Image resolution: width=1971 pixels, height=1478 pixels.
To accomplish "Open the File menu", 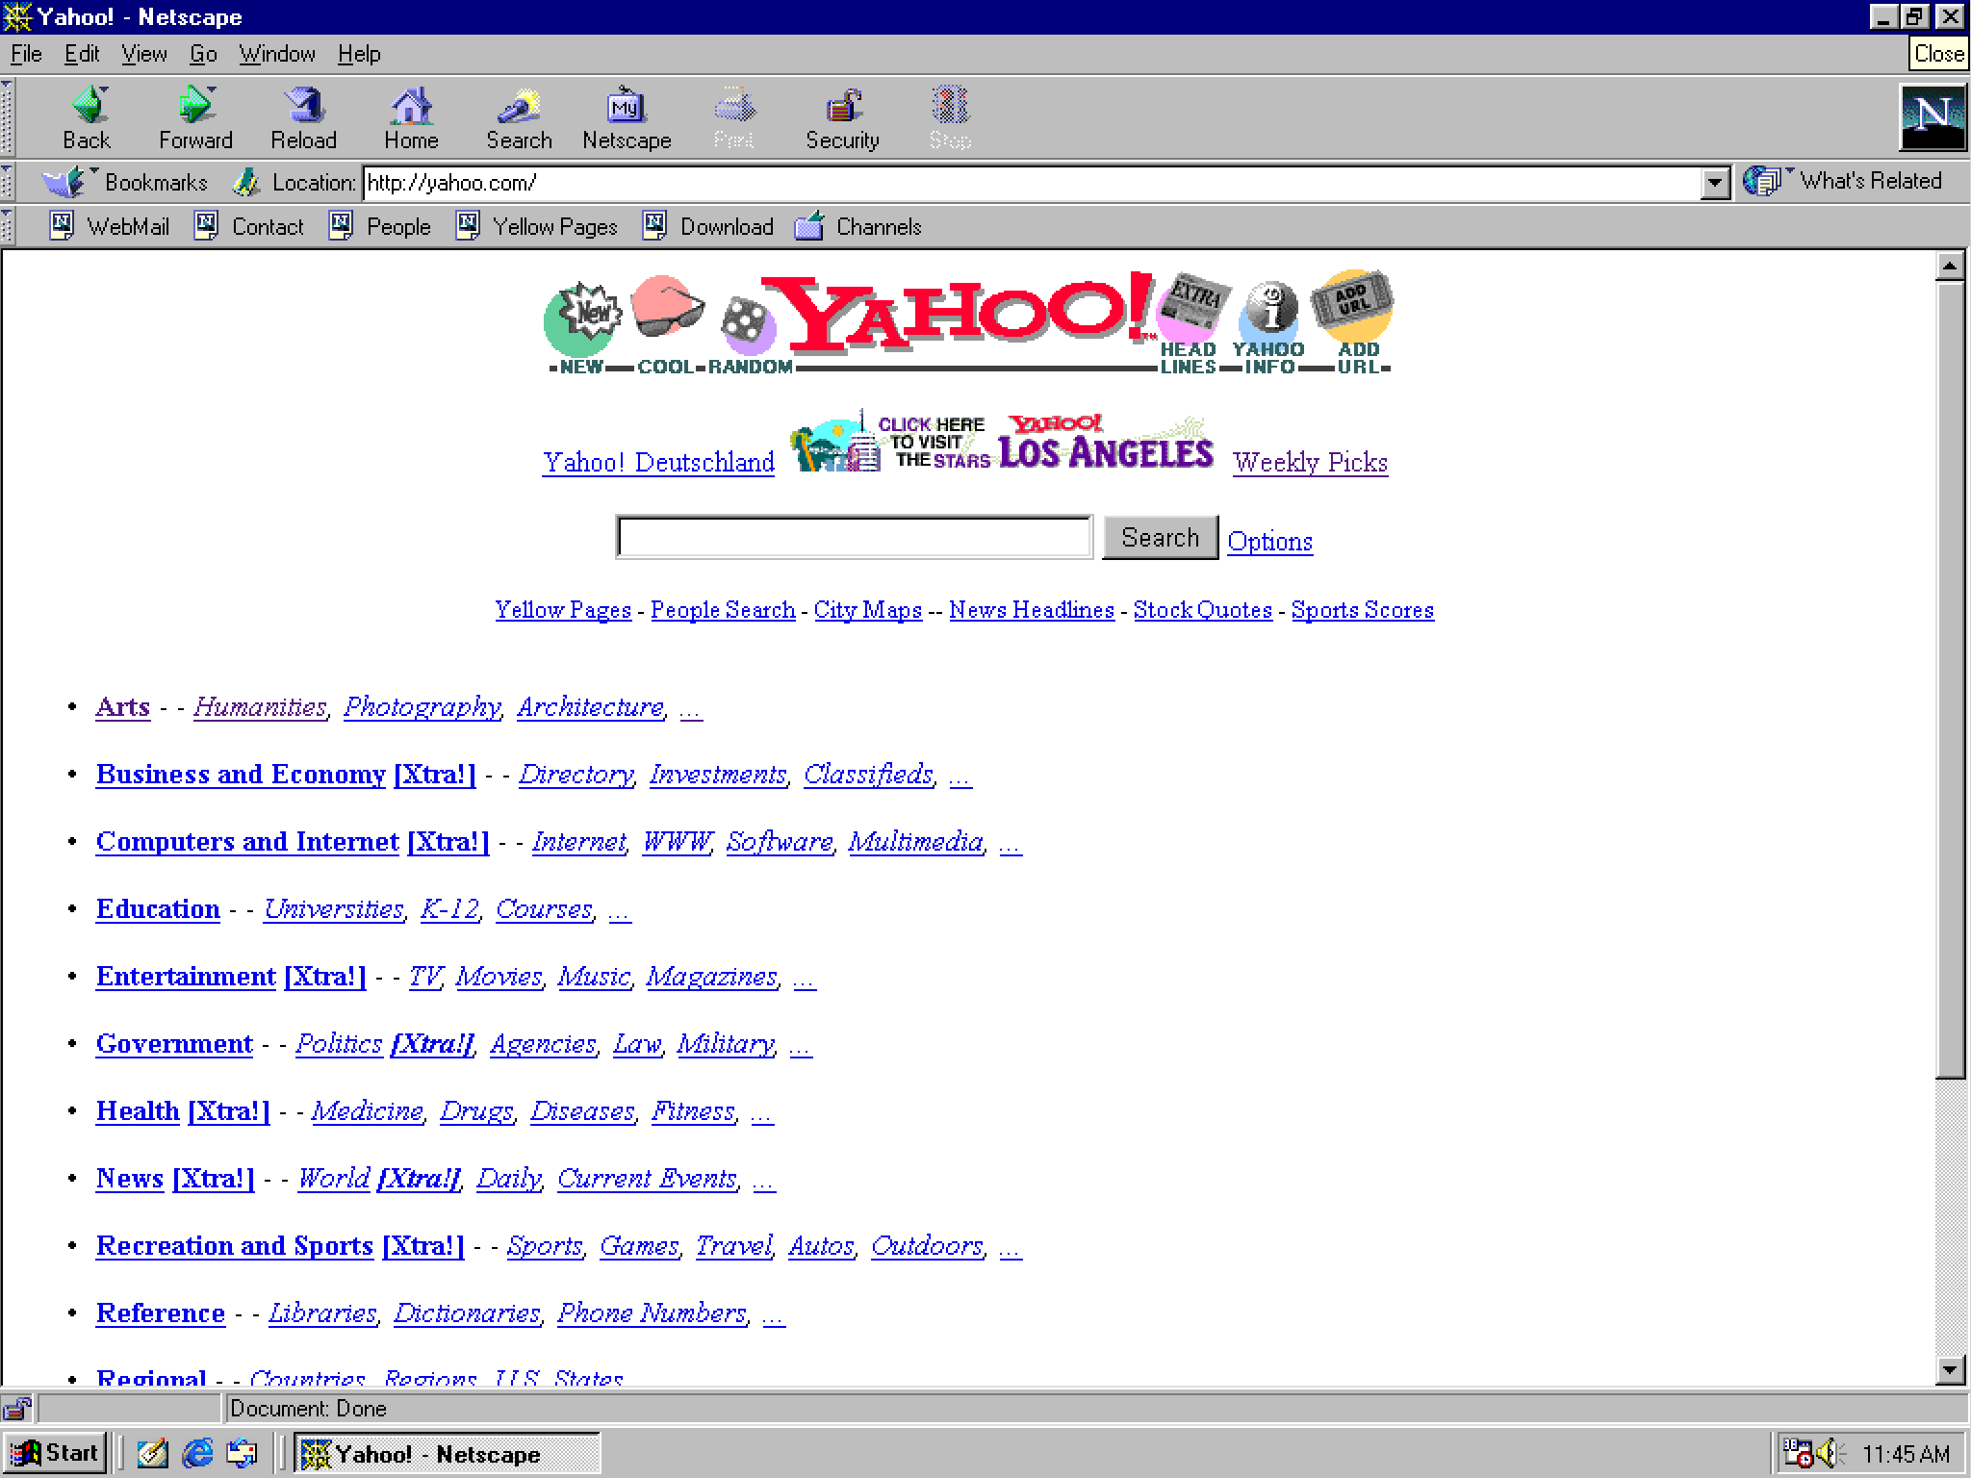I will pyautogui.click(x=26, y=54).
